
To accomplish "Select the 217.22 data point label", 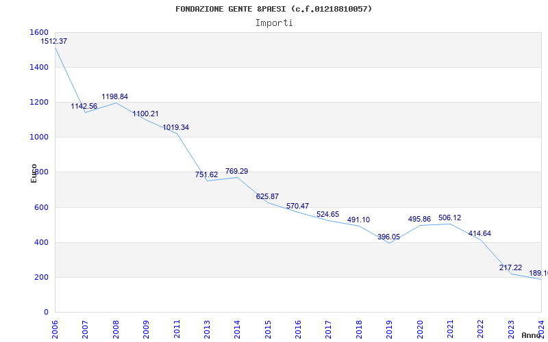I will [510, 268].
